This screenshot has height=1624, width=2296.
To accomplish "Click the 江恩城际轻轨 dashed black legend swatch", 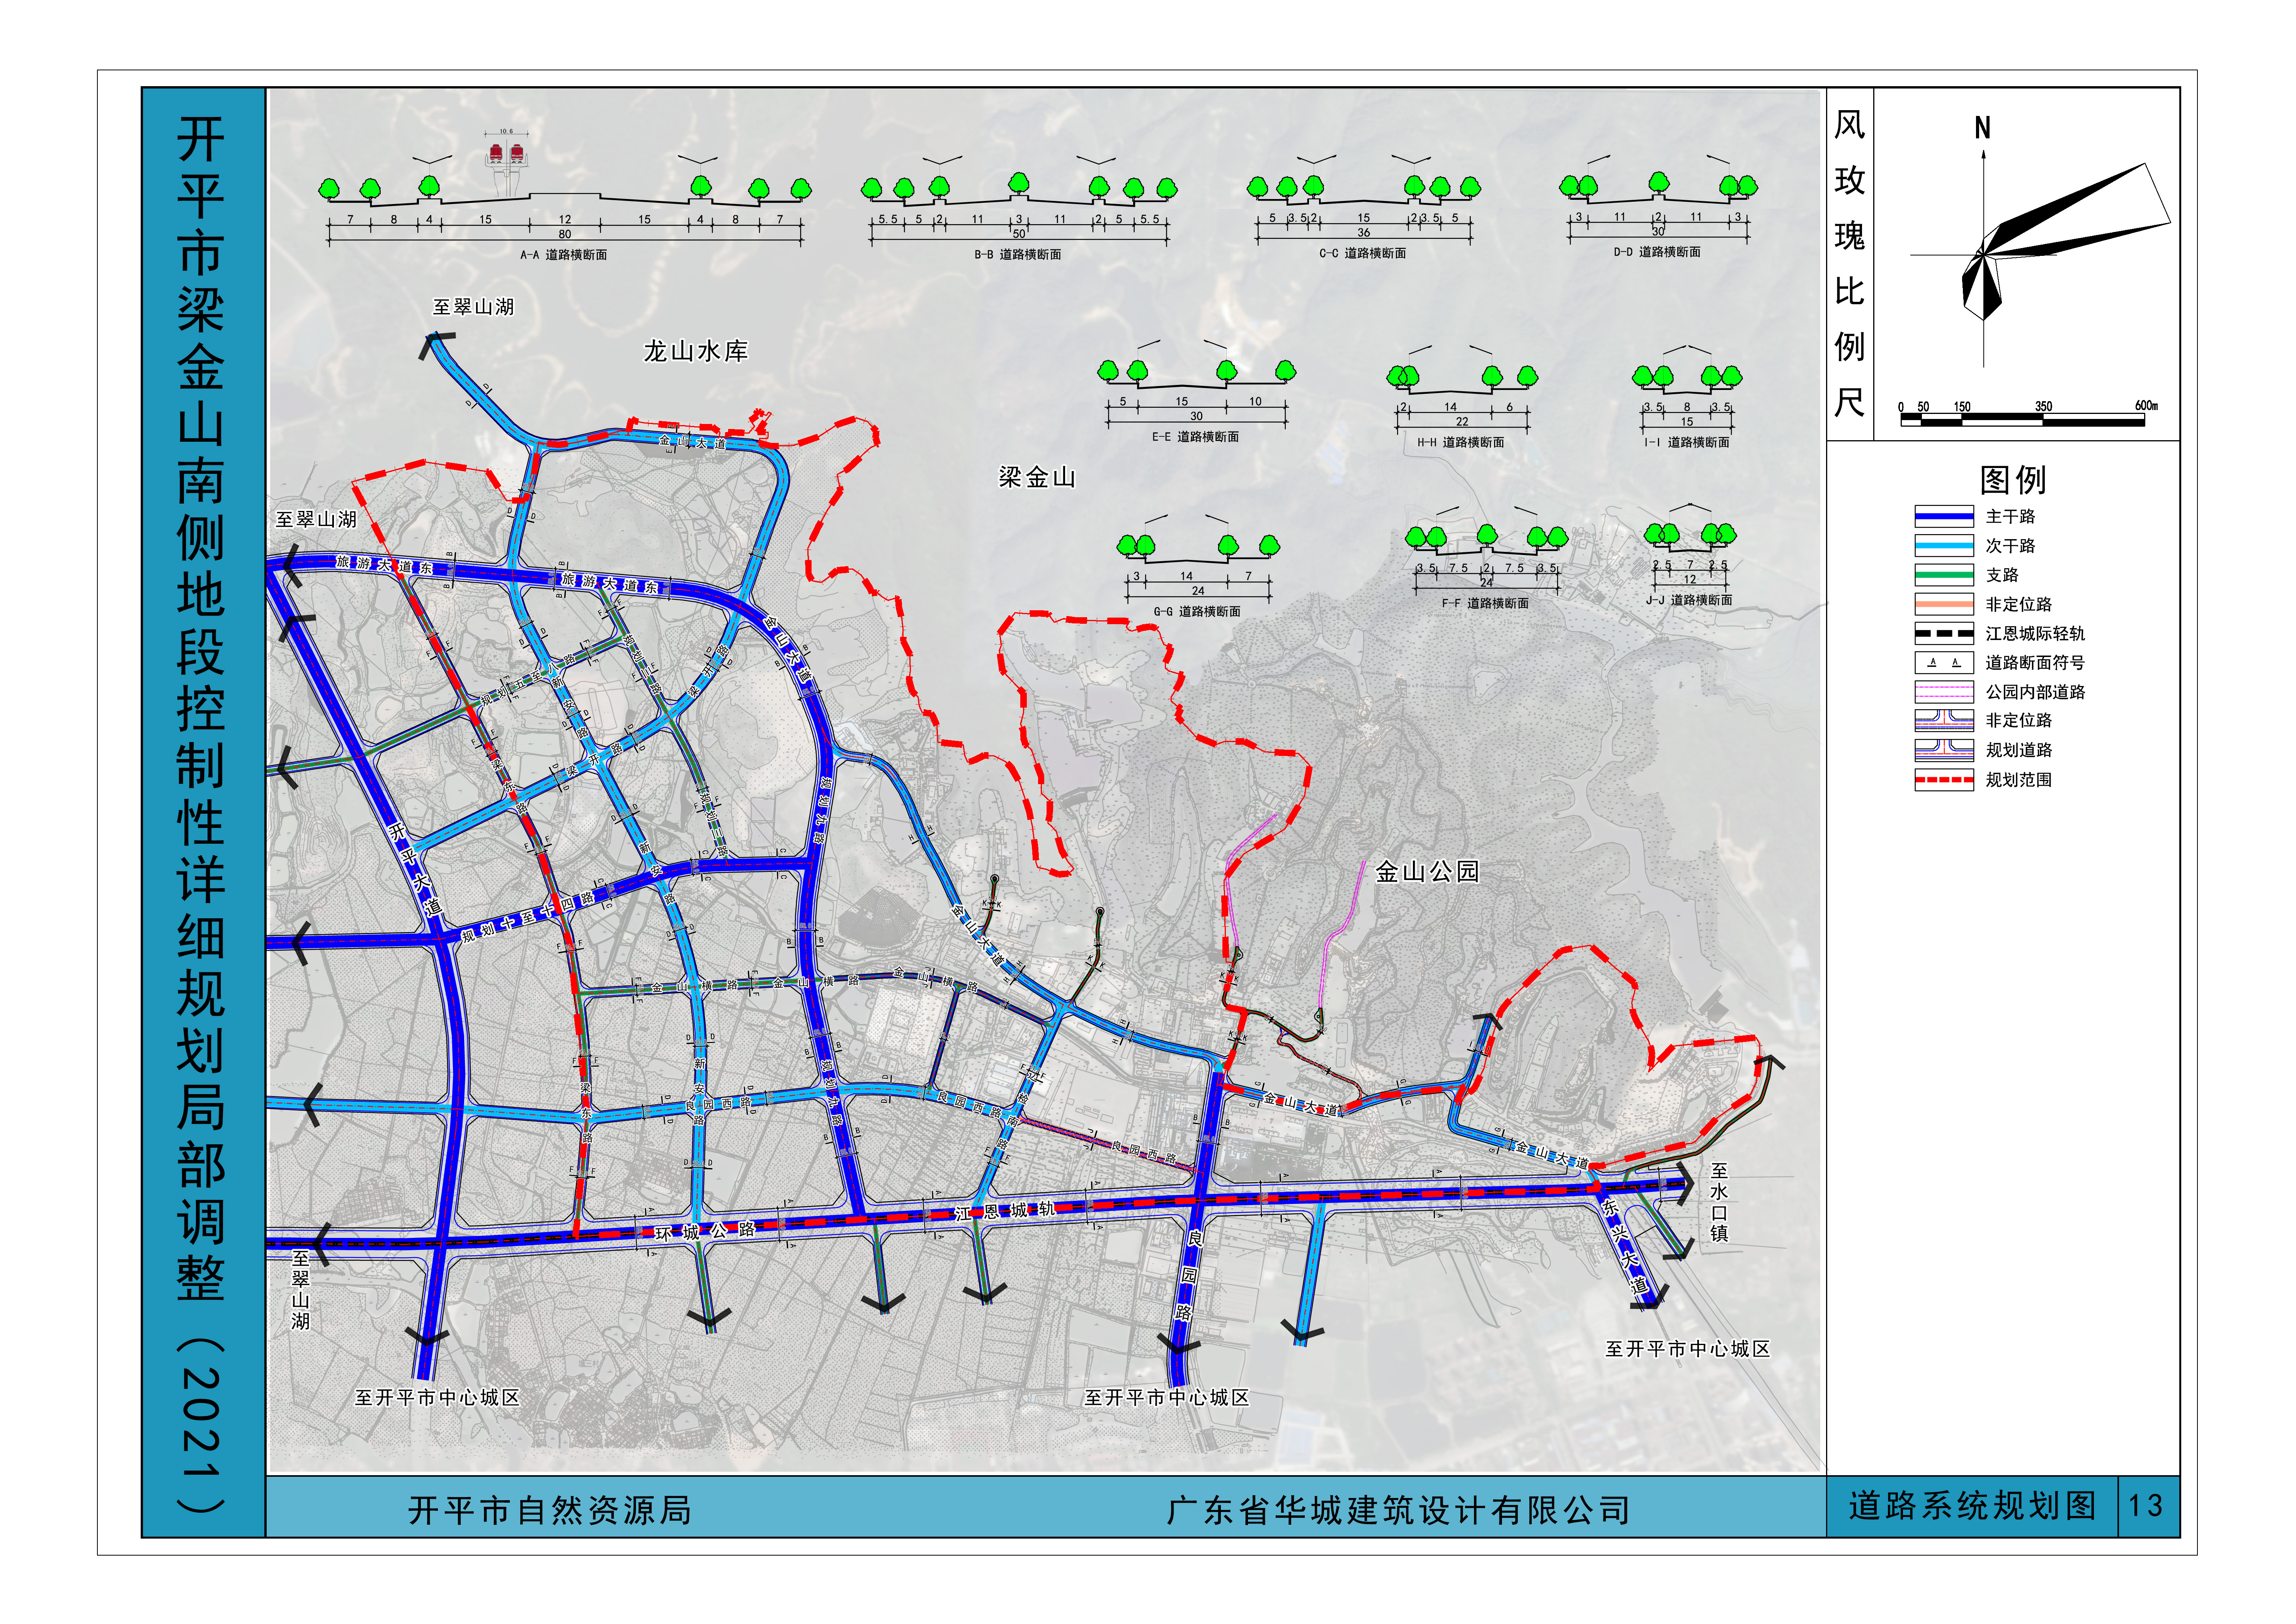I will pos(1944,633).
